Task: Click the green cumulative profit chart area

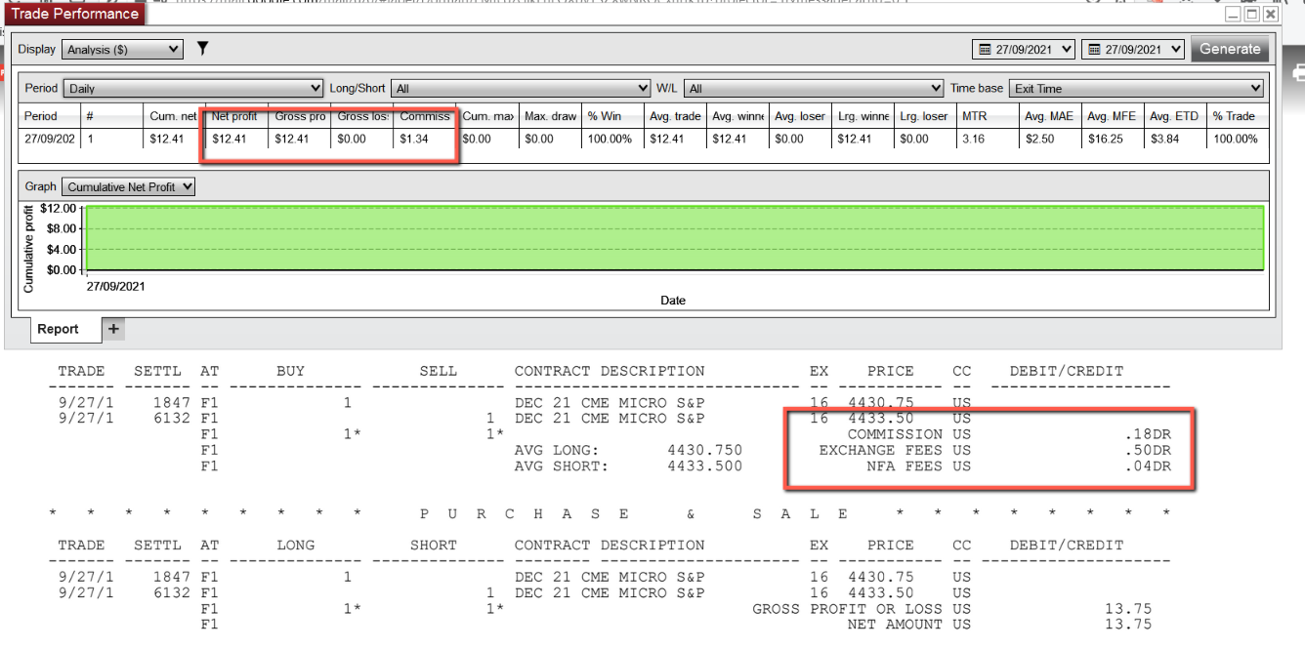Action: (674, 237)
